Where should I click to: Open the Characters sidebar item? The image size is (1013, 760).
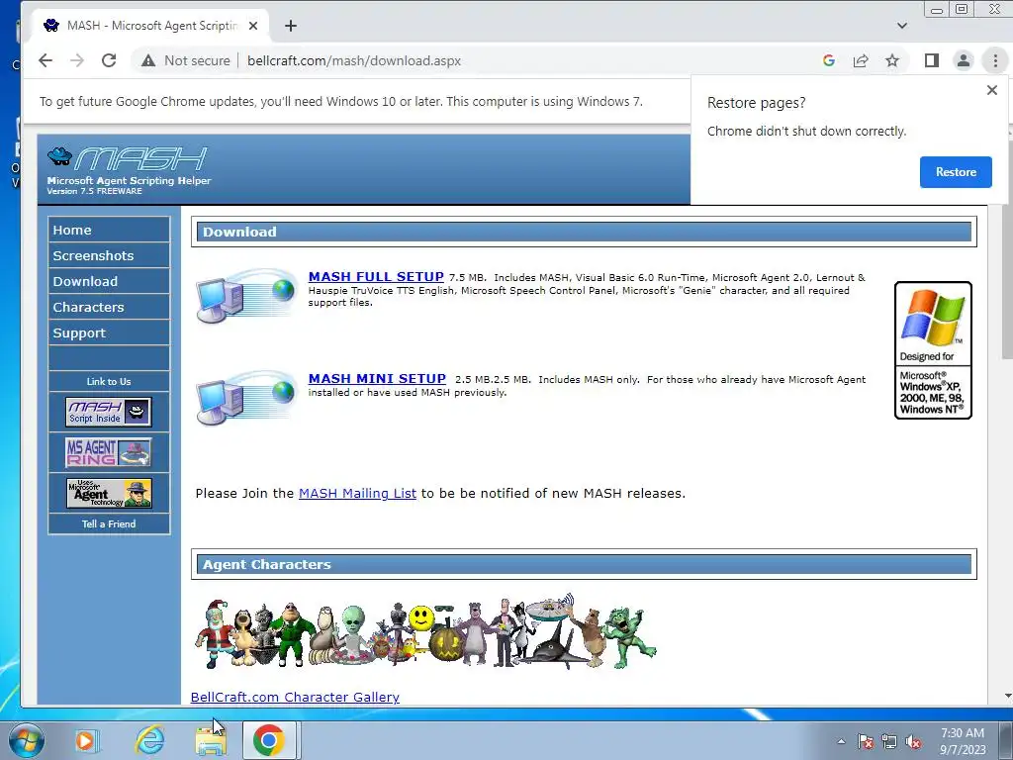tap(109, 308)
